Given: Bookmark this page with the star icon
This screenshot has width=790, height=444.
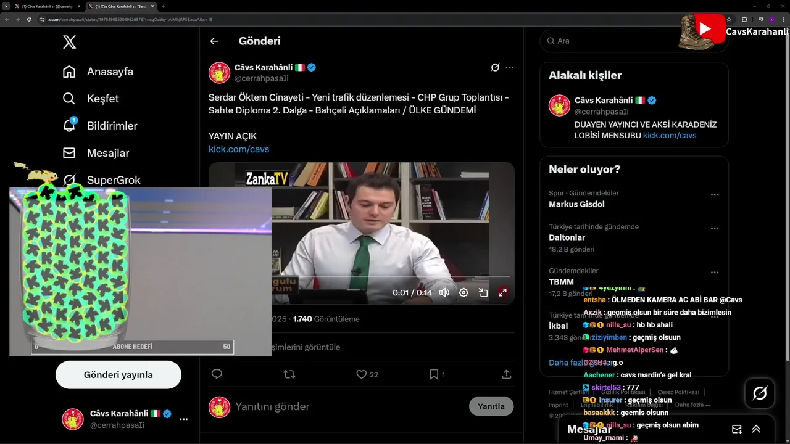Looking at the screenshot, I should pos(729,19).
